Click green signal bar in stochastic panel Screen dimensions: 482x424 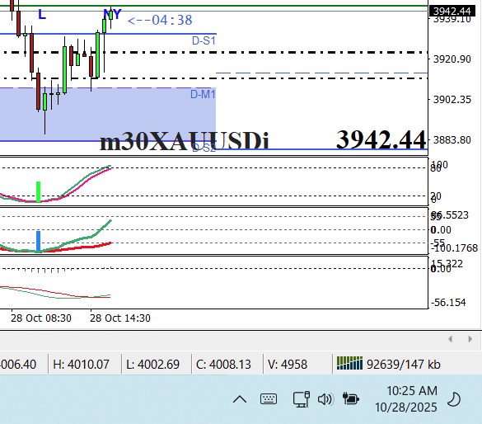[x=39, y=191]
